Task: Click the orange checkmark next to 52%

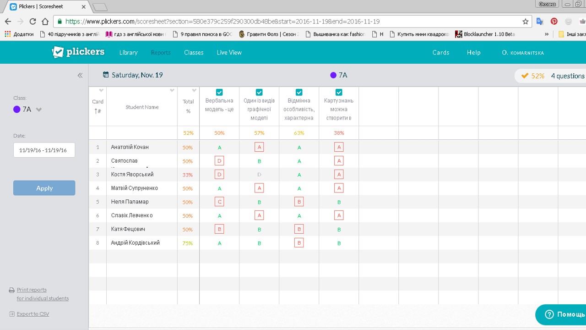Action: coord(525,76)
